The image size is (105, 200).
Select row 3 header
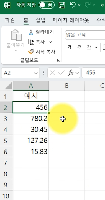point(6,119)
